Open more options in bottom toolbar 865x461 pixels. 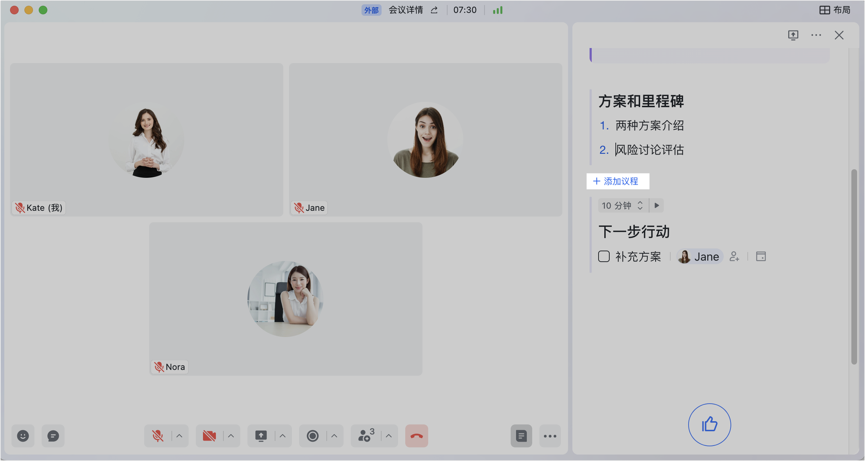tap(550, 436)
